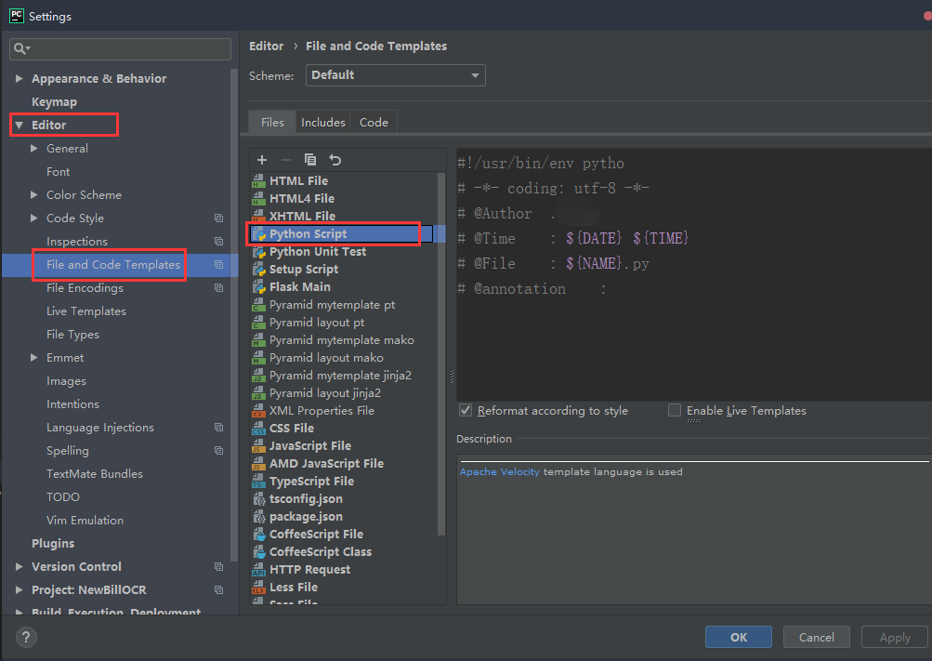932x661 pixels.
Task: Collapse the Editor tree section
Action: (x=19, y=124)
